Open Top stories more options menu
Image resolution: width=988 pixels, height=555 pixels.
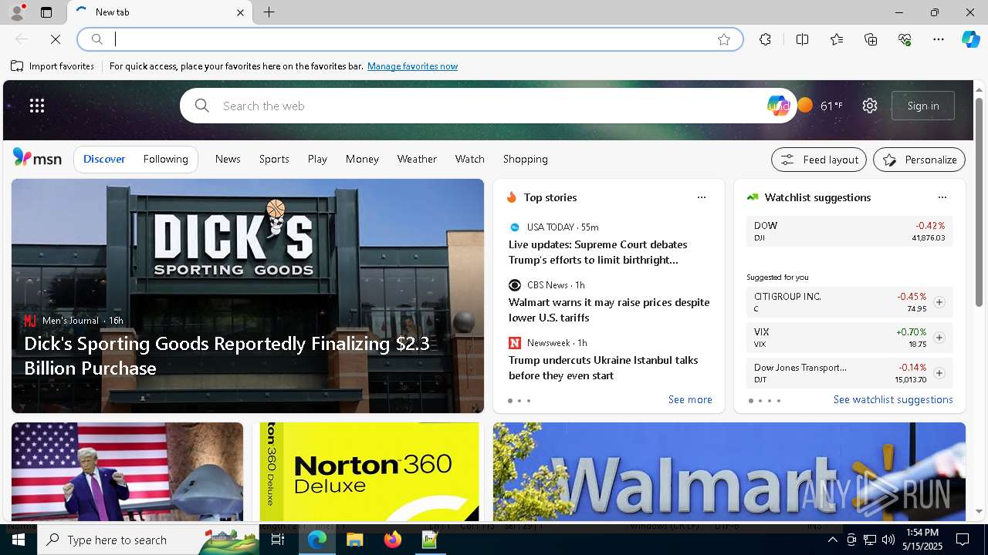[x=702, y=197]
